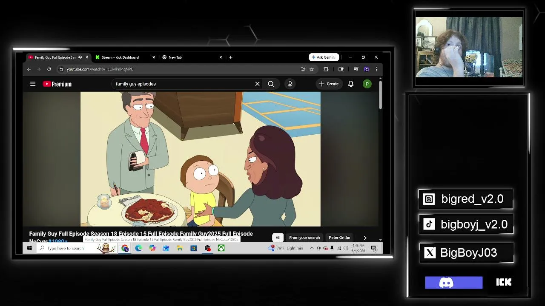Viewport: 545px width, 306px height.
Task: Click the YouTube Create button
Action: click(x=329, y=84)
